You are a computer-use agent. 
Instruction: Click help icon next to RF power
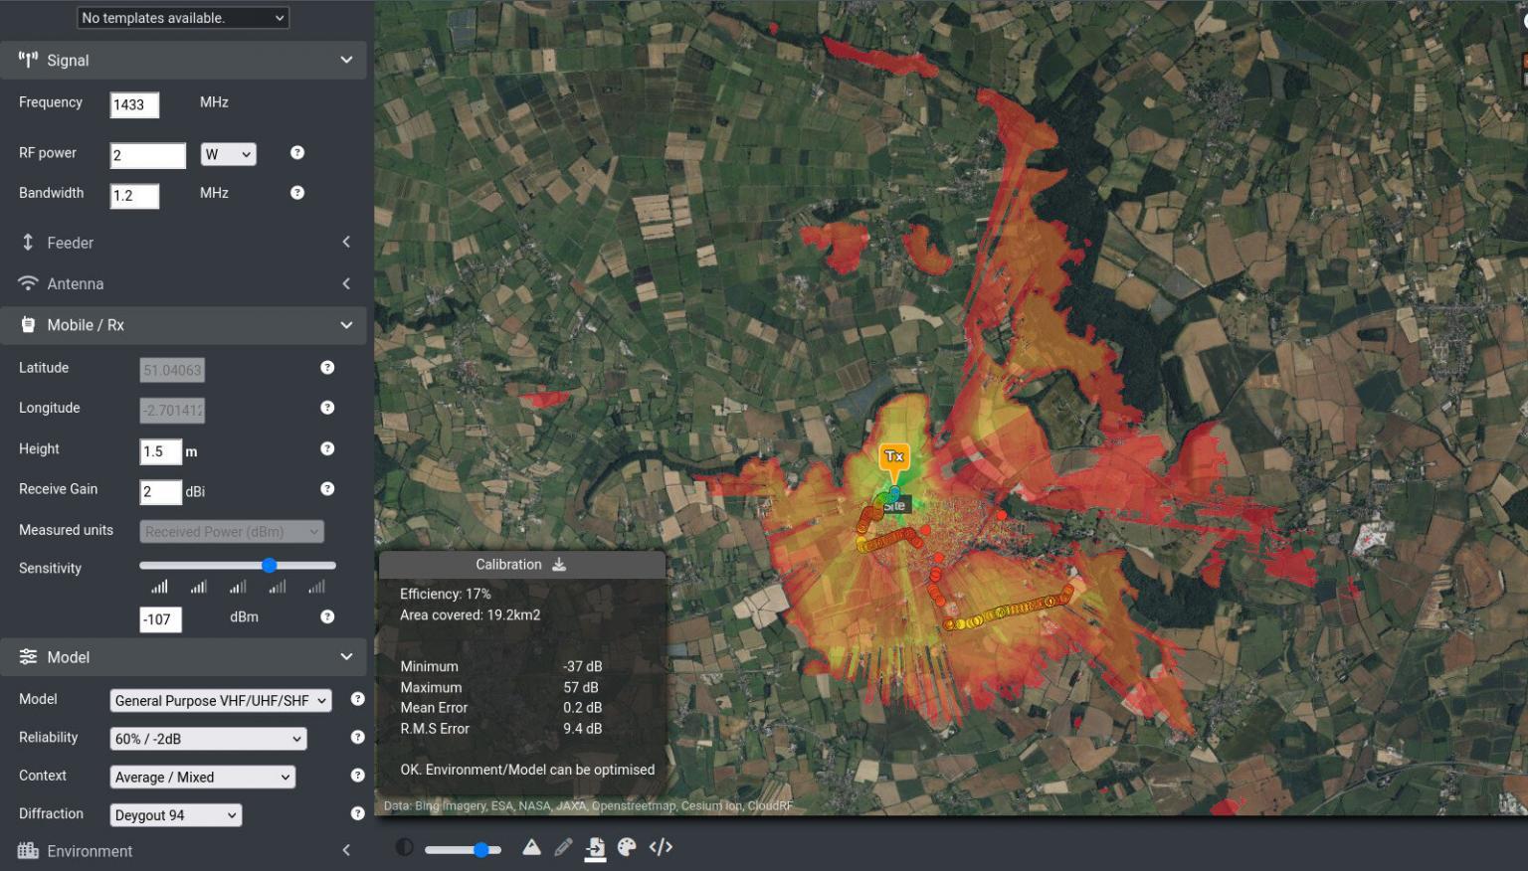coord(296,153)
